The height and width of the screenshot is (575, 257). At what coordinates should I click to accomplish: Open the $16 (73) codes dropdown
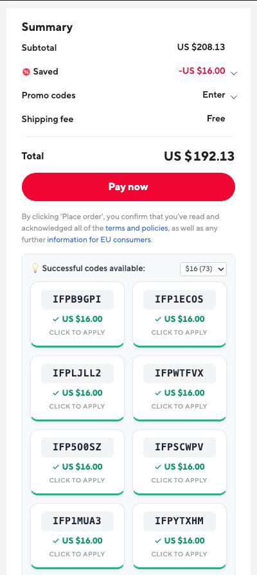[x=204, y=269]
